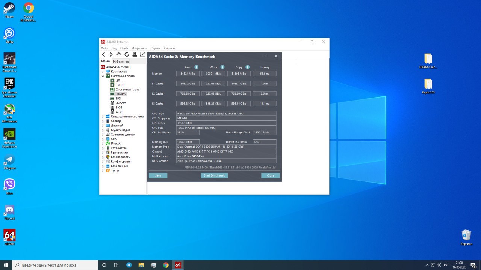481x270 pixels.
Task: Expand the Сервер tree node
Action: click(x=103, y=121)
